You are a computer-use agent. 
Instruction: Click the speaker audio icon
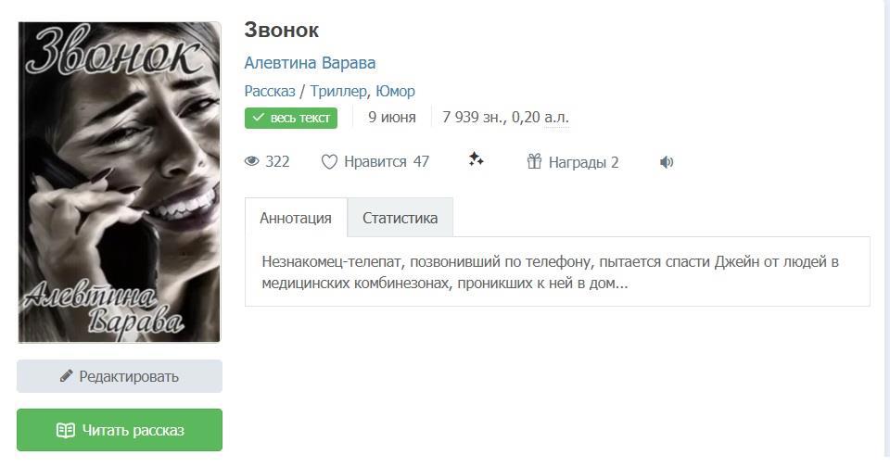tap(667, 162)
